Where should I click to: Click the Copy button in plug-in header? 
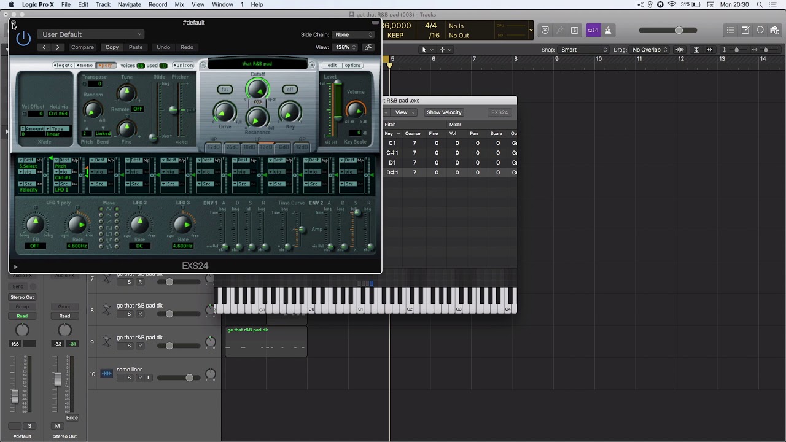(112, 47)
